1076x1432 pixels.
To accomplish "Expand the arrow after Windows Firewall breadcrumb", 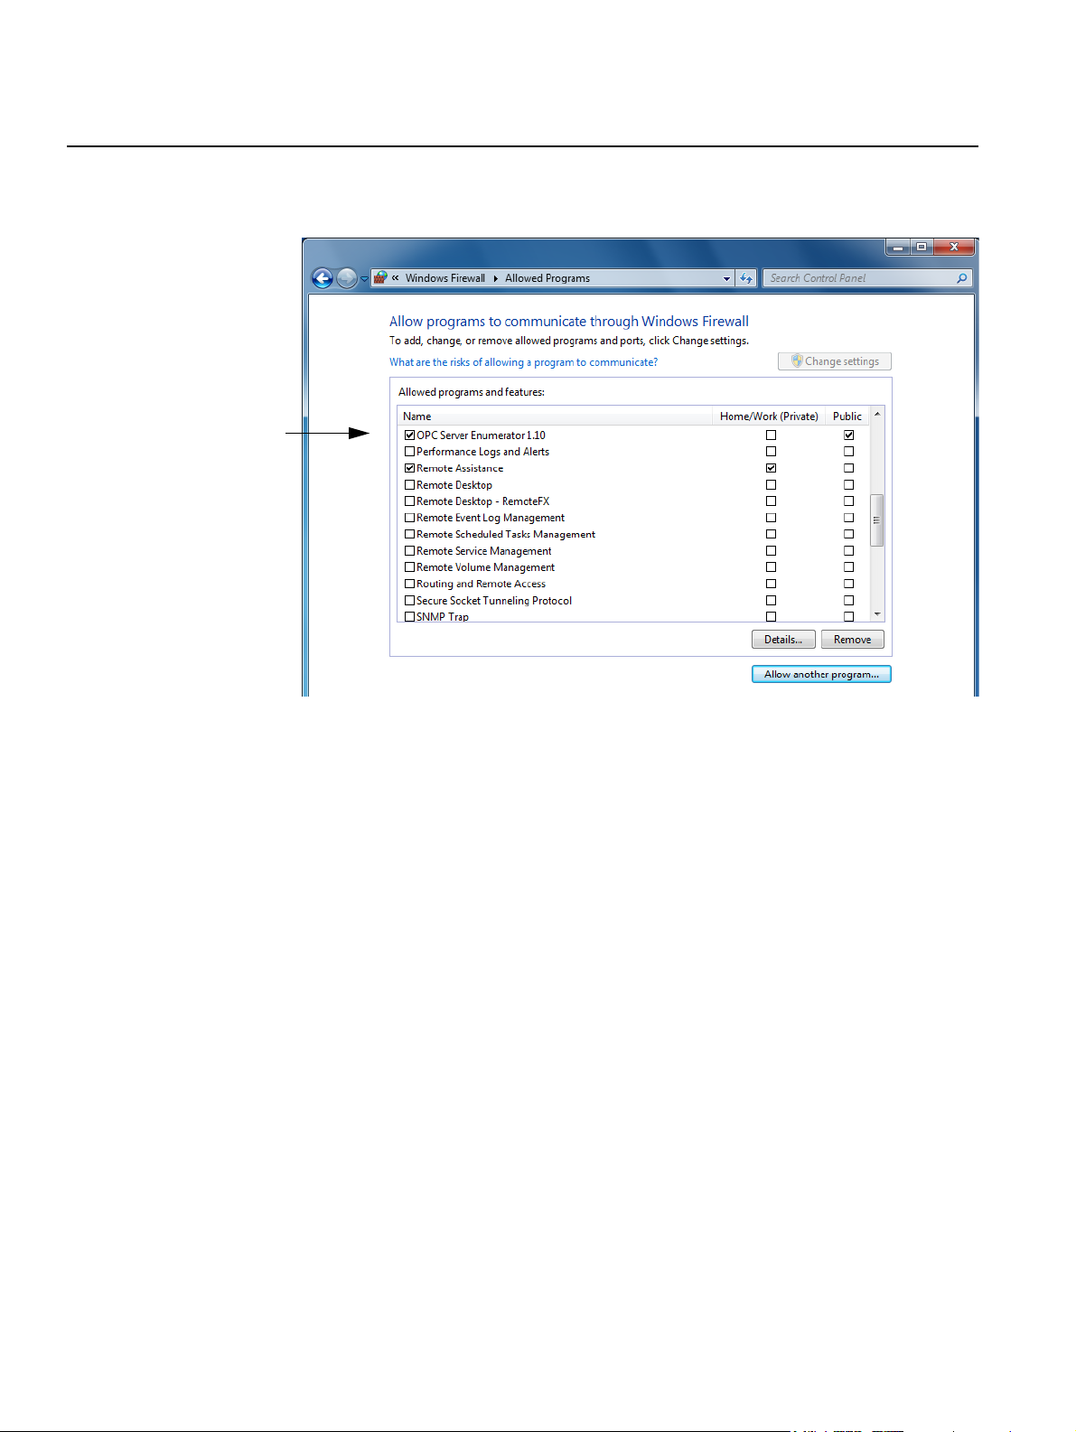I will pyautogui.click(x=495, y=278).
